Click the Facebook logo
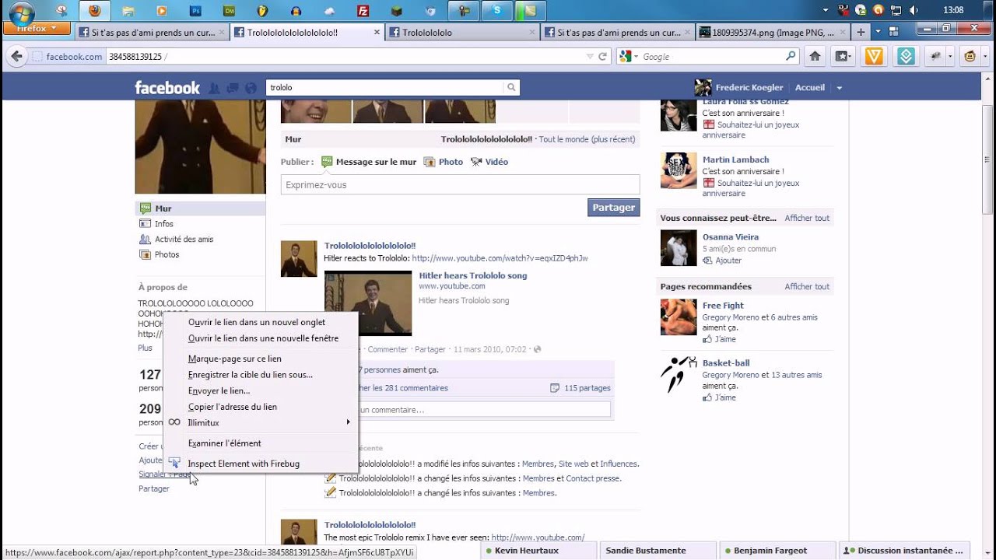 point(167,87)
